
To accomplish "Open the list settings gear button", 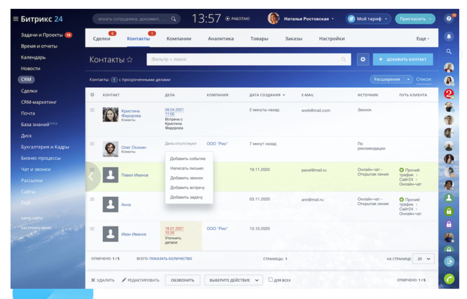I will tap(363, 59).
